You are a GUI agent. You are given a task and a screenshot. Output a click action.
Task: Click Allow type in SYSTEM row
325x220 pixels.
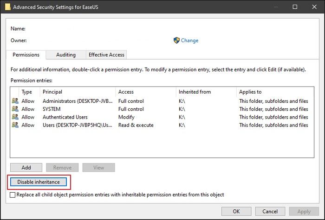coord(28,109)
